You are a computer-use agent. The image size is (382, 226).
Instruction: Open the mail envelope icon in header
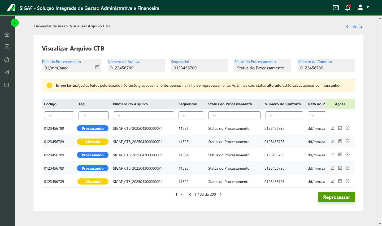336,8
